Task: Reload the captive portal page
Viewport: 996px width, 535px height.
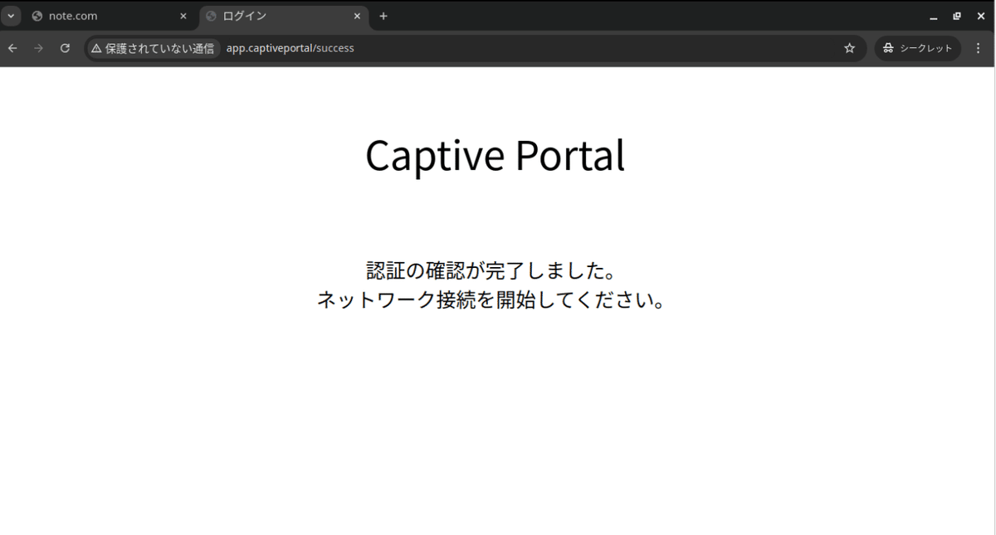Action: (x=65, y=48)
